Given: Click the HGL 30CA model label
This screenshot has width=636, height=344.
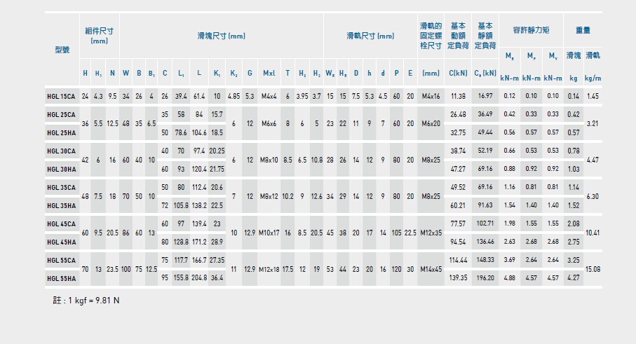Looking at the screenshot, I should [62, 151].
